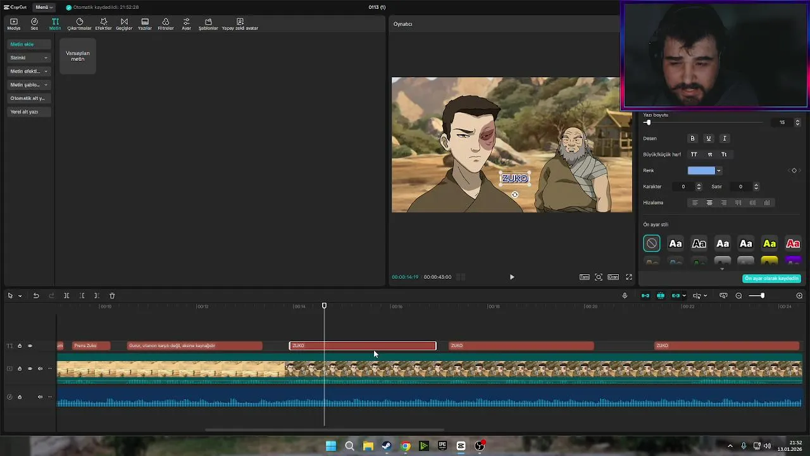Expand the Metin şablonu category
This screenshot has height=456, width=810.
(28, 85)
